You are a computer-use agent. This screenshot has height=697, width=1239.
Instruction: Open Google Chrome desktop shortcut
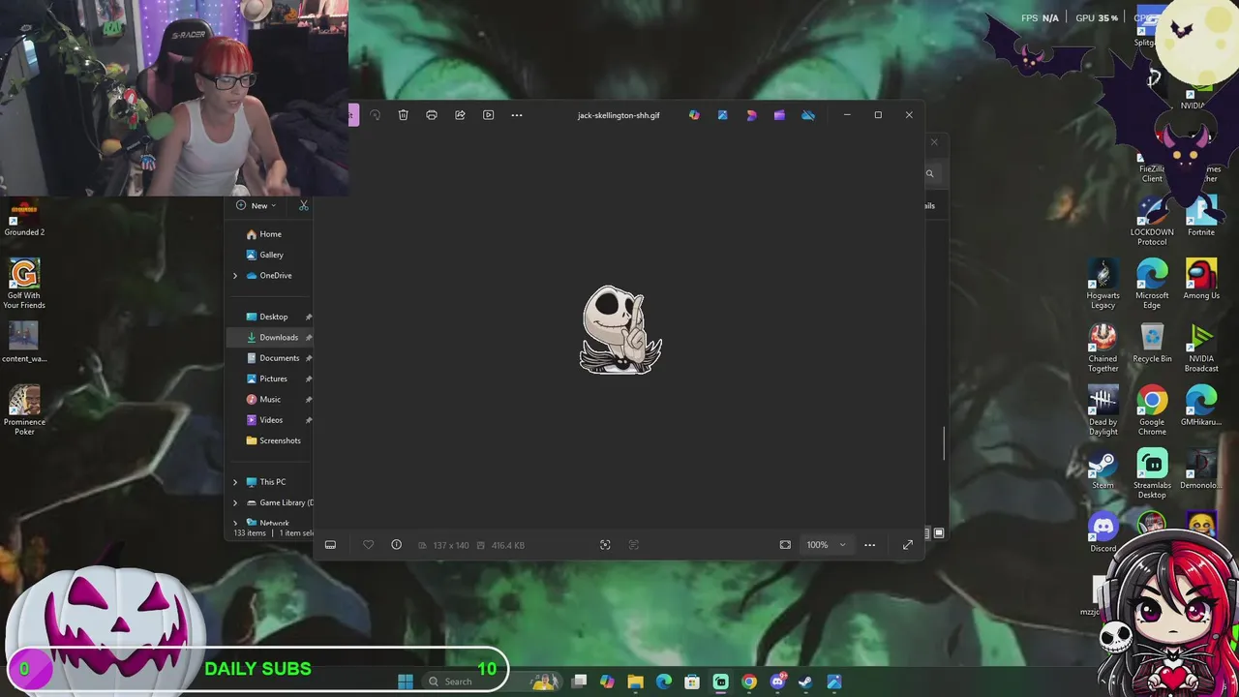pos(1152,410)
